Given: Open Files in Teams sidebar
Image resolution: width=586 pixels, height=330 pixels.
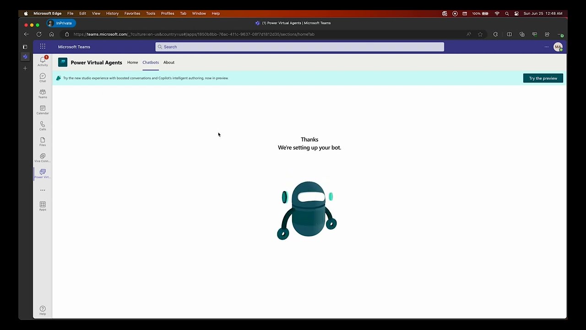Looking at the screenshot, I should [x=43, y=142].
